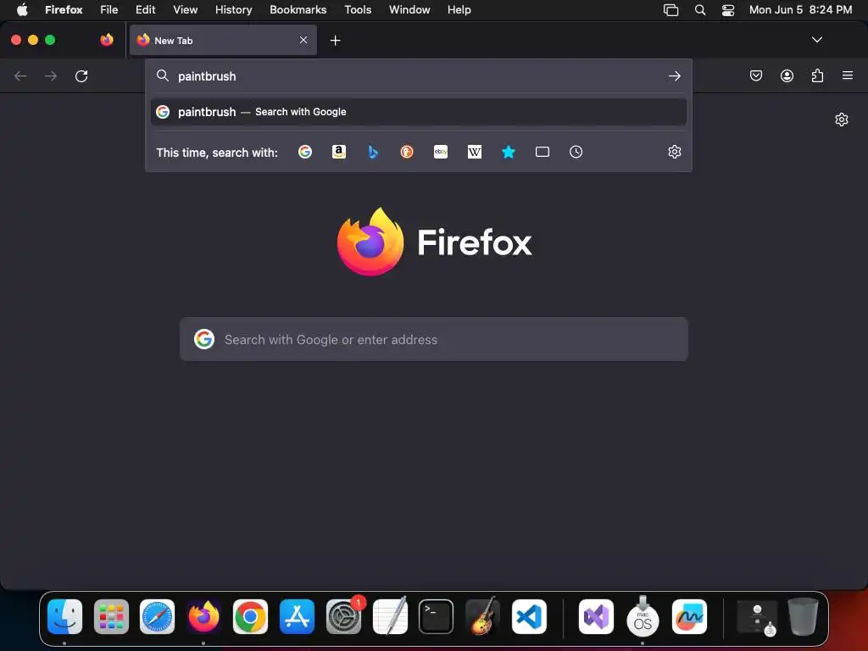
Task: Expand the list all tabs chevron
Action: [x=817, y=40]
